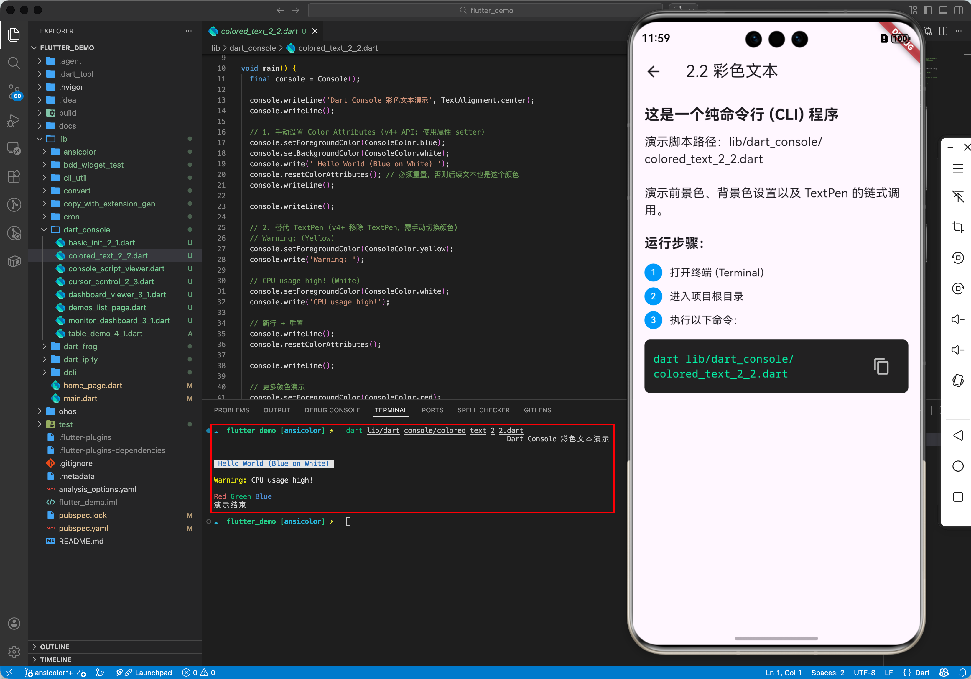Screen dimensions: 971x679
Task: Select the Run and Debug icon
Action: tap(14, 121)
